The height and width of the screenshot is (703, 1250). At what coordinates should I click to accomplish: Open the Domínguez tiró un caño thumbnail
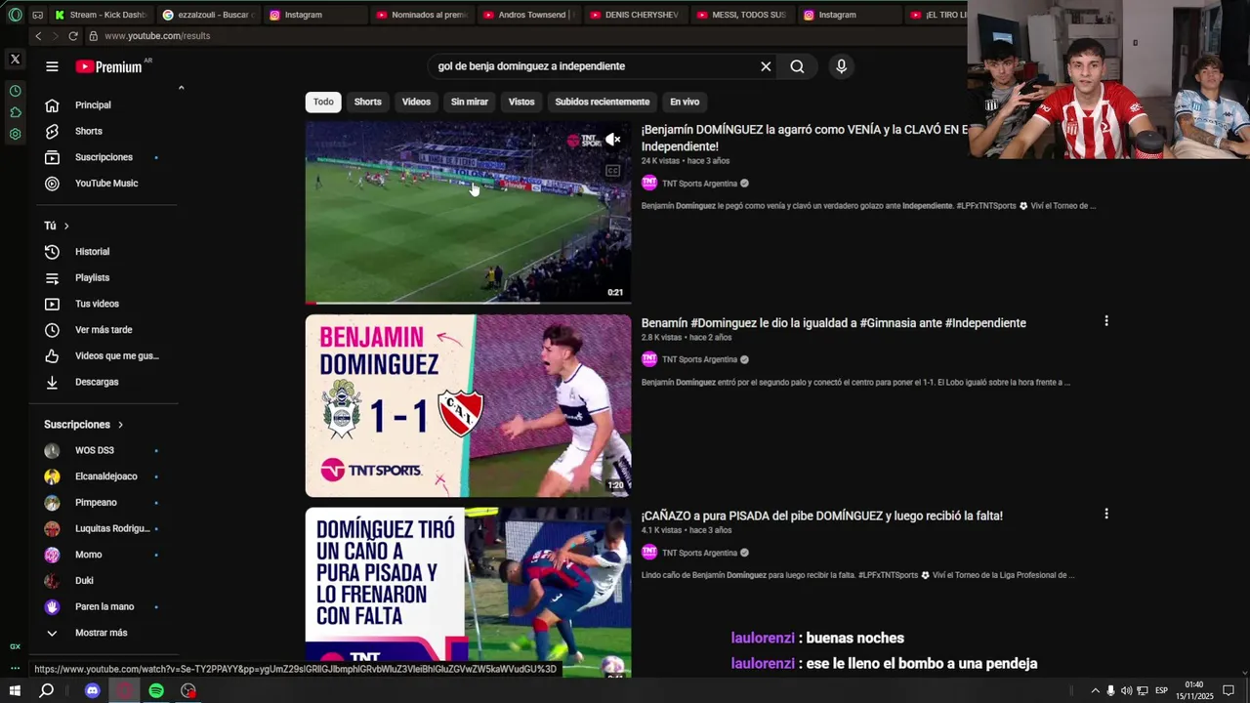click(x=468, y=592)
